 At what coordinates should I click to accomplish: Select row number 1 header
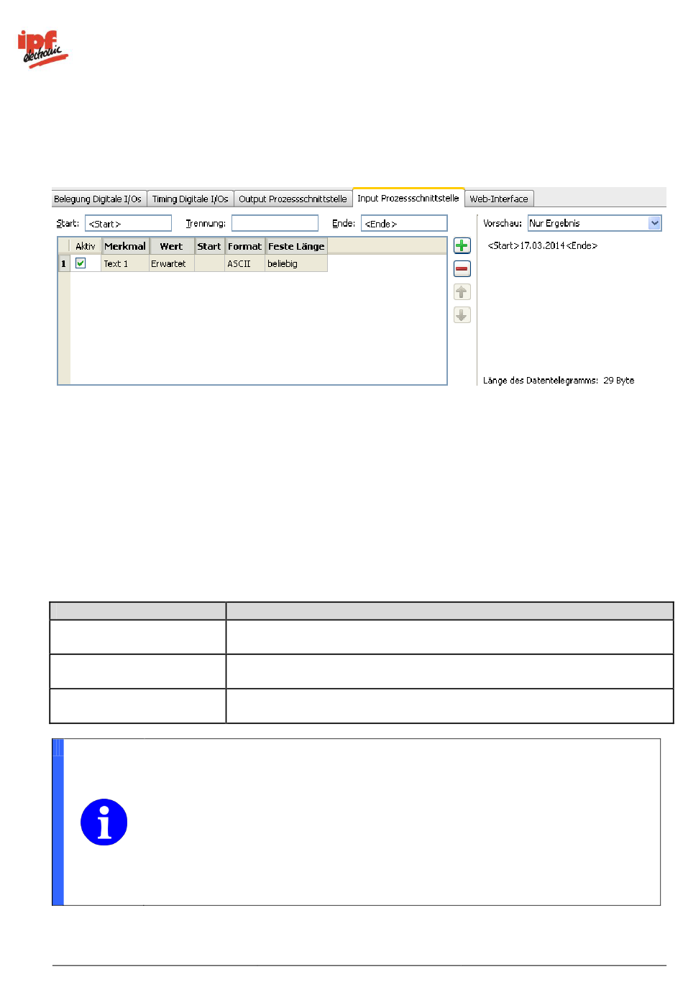64,263
